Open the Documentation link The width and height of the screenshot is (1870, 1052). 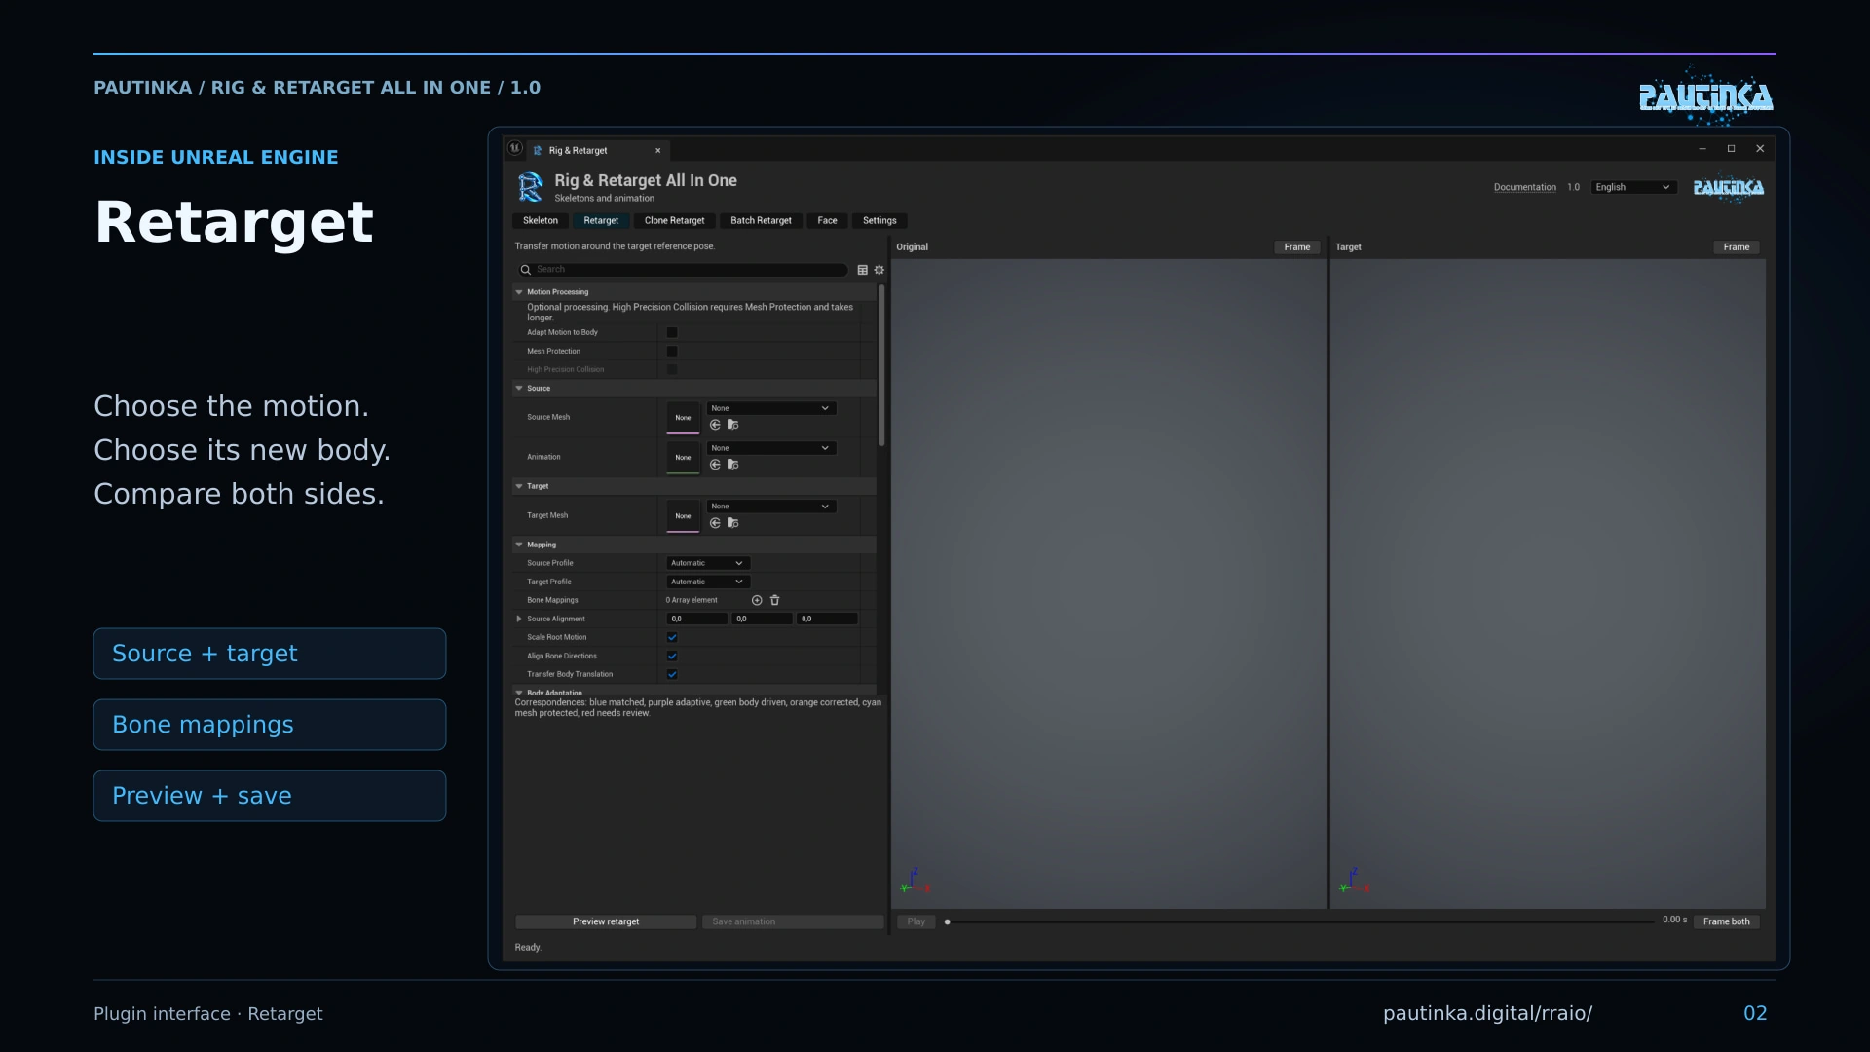point(1525,187)
